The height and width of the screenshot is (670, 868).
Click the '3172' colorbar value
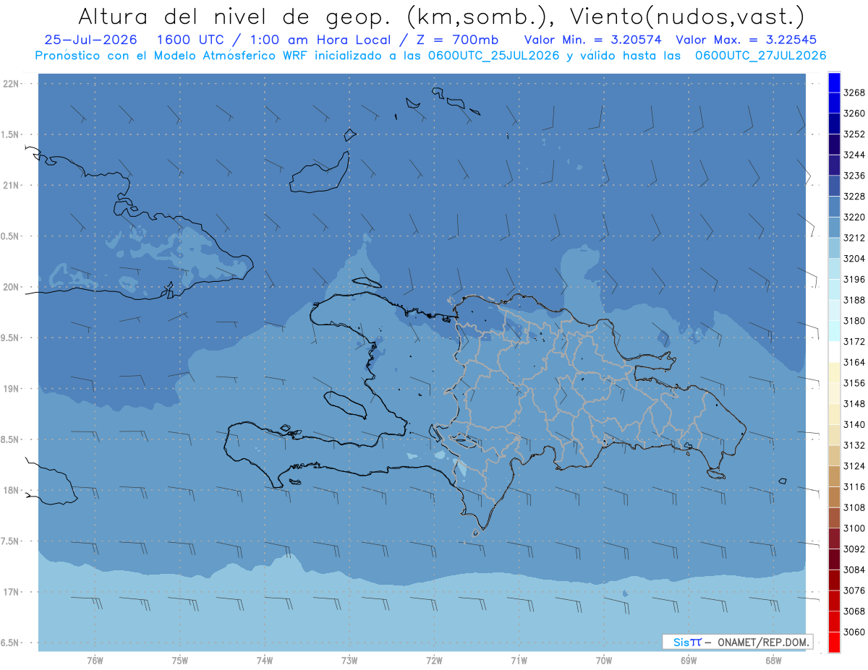pyautogui.click(x=854, y=341)
